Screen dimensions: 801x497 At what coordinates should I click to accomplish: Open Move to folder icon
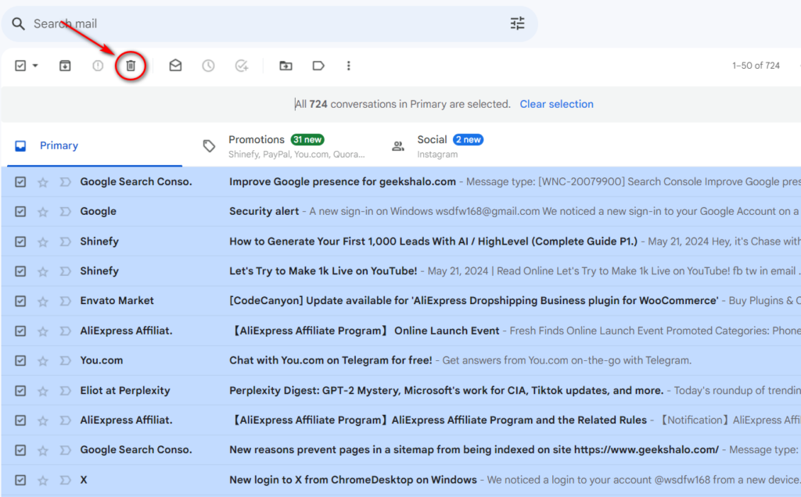click(x=286, y=66)
